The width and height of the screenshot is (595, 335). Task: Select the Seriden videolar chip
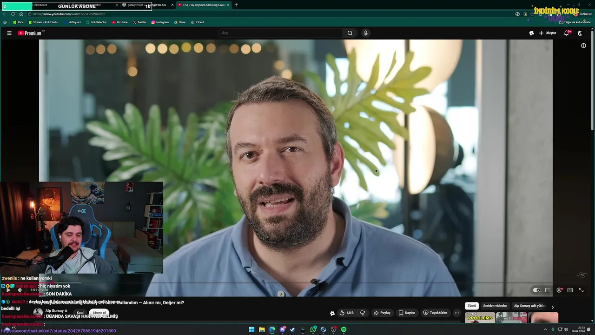495,306
